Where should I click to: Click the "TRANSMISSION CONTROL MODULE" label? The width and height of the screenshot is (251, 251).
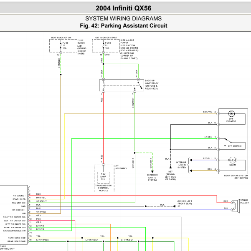click(x=103, y=188)
